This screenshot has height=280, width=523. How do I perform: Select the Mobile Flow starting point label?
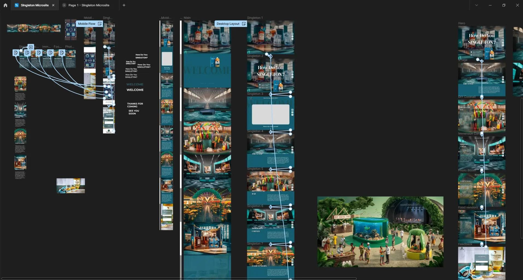pos(86,24)
